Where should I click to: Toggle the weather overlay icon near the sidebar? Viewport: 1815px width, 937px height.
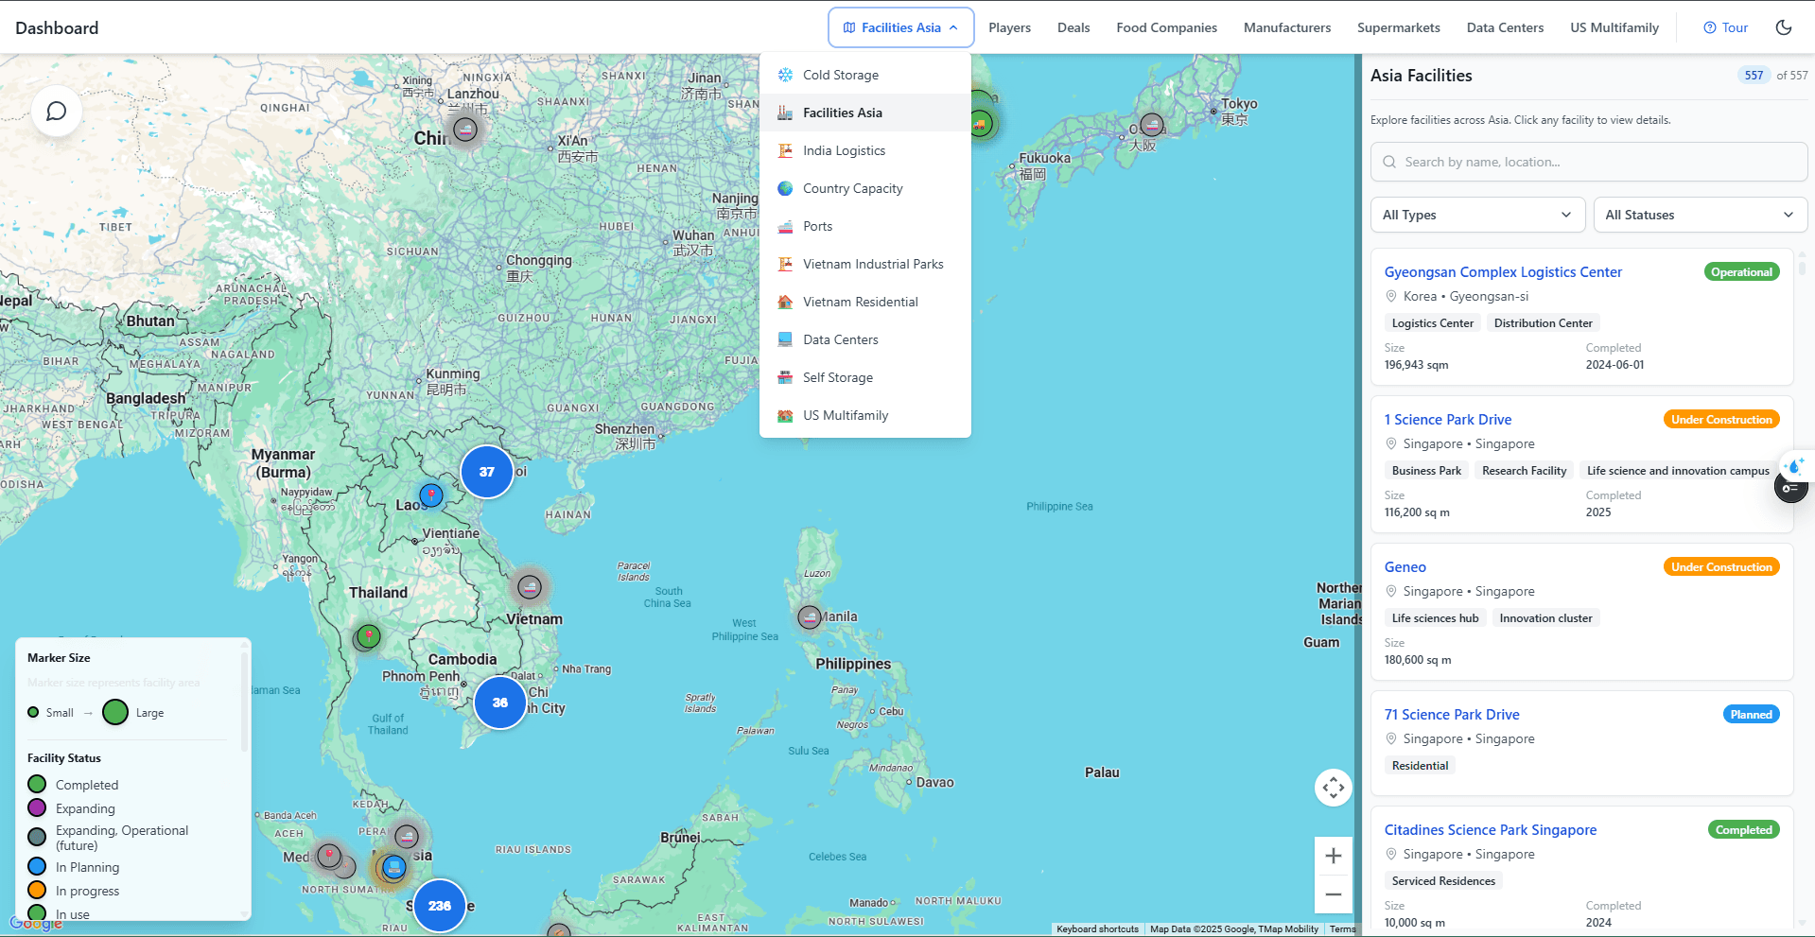pos(1794,465)
